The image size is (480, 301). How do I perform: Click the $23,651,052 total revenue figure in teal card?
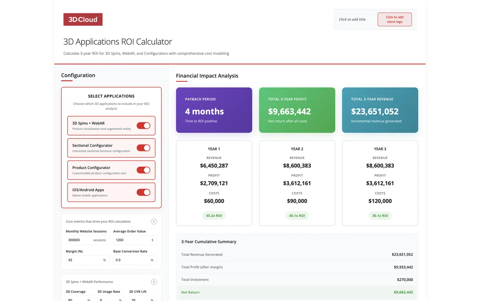375,111
